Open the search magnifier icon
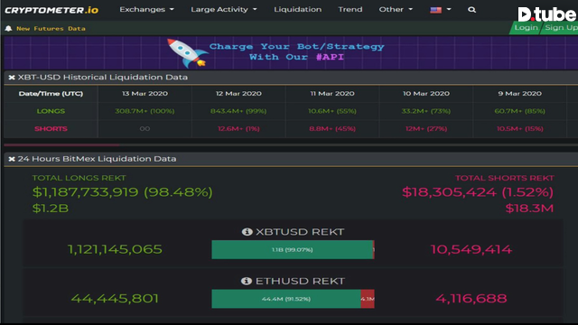The image size is (578, 325). (x=471, y=10)
